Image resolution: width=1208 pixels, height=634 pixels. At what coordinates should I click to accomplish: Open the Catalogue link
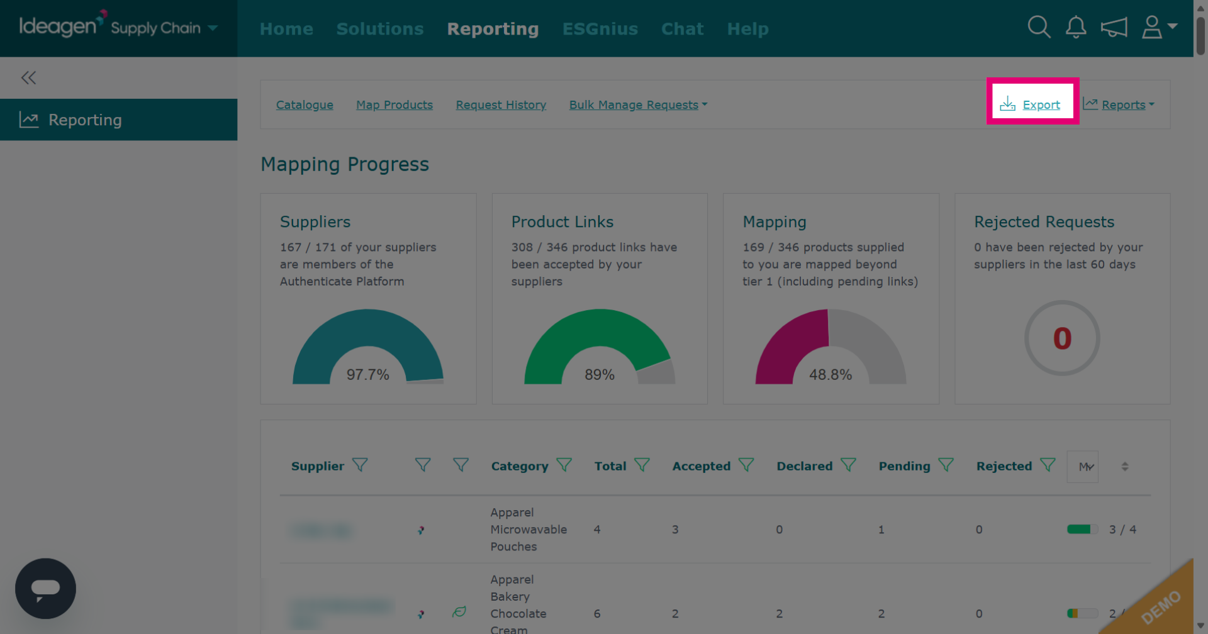point(305,105)
